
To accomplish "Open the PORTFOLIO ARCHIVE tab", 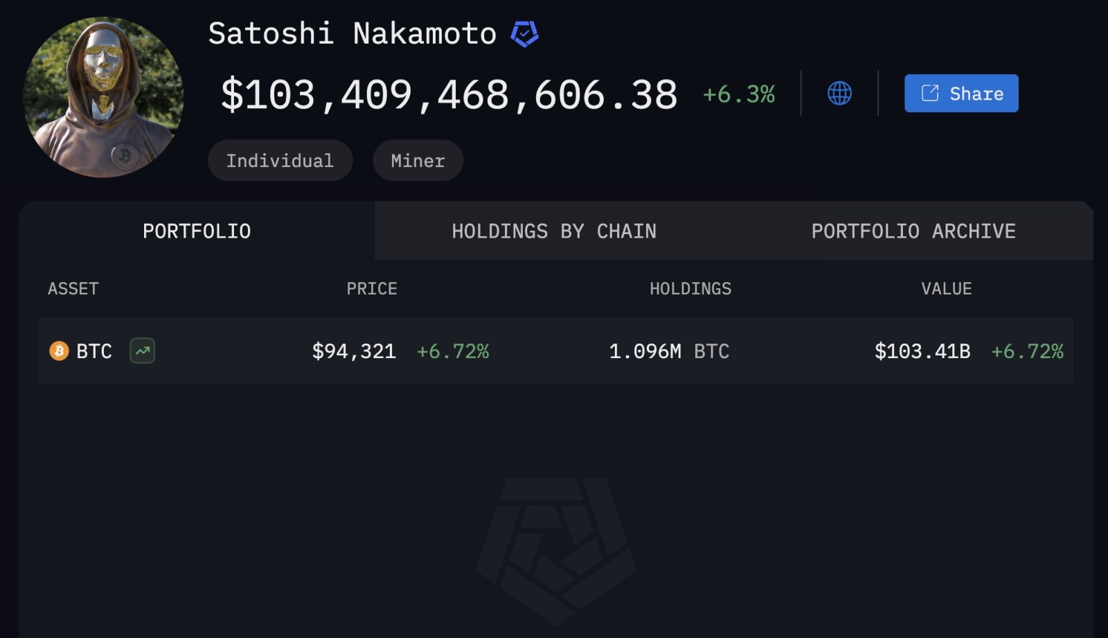I will (914, 231).
